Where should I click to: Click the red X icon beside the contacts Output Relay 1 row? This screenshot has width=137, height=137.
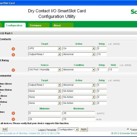[13, 55]
